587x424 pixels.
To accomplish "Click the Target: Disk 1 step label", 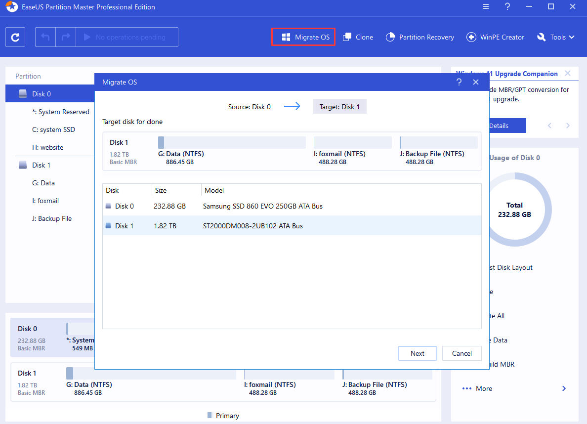I will [x=339, y=107].
